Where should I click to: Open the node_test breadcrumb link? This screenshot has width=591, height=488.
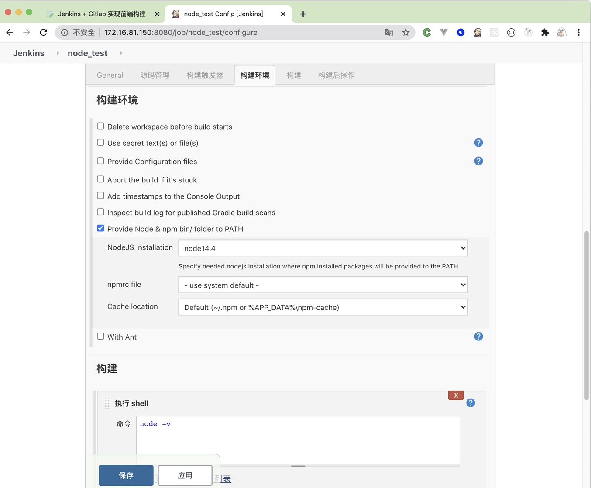click(87, 53)
